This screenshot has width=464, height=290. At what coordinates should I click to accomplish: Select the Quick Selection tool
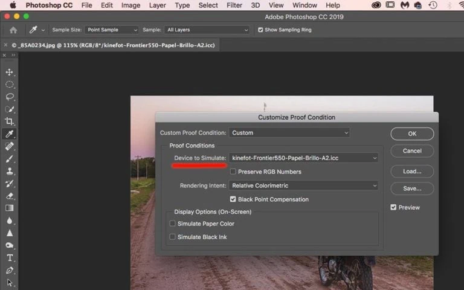[x=9, y=109]
